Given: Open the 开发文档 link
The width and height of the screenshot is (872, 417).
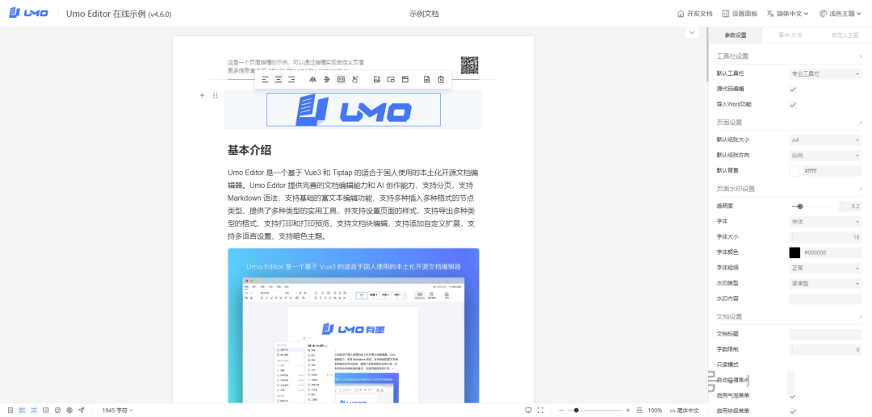Looking at the screenshot, I should pos(694,14).
